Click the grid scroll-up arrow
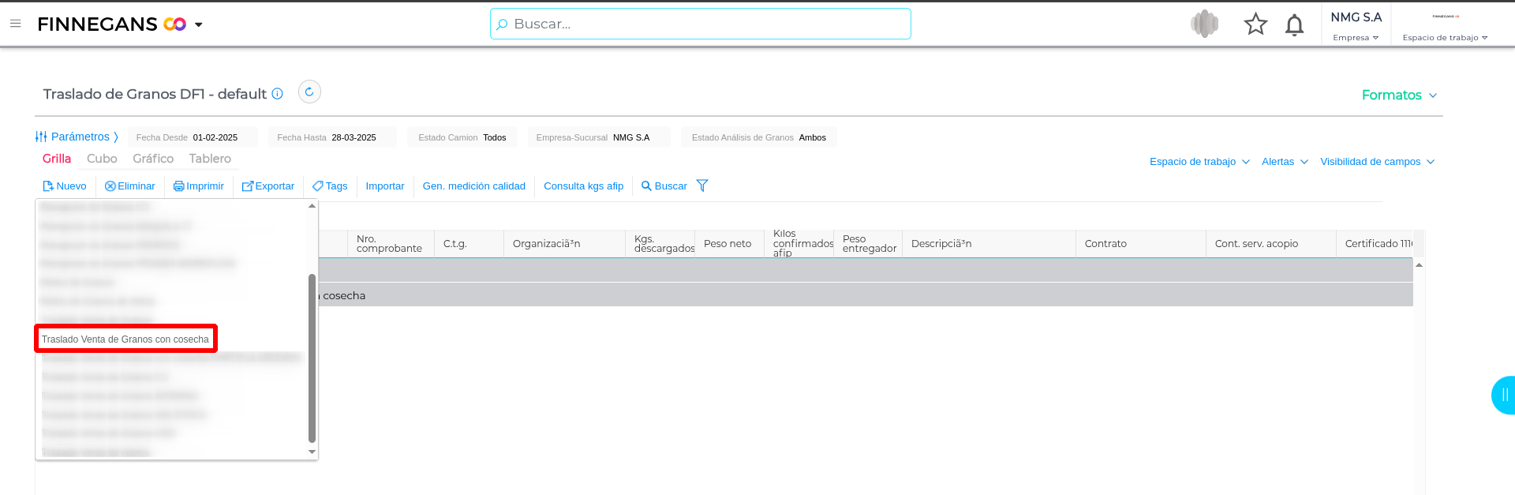The image size is (1515, 495). click(x=1419, y=265)
